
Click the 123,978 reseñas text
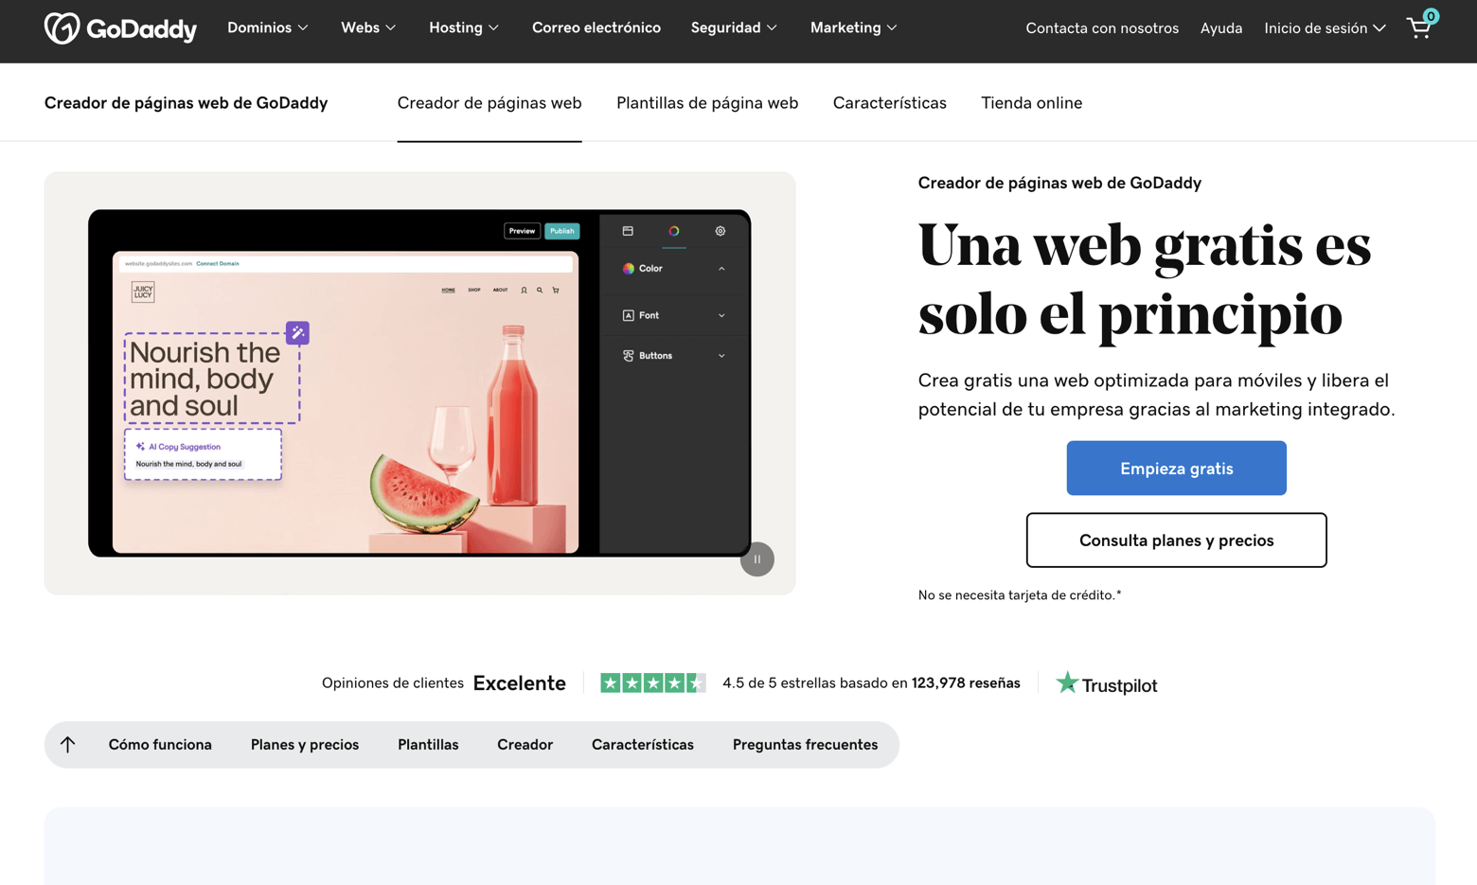[x=966, y=683]
